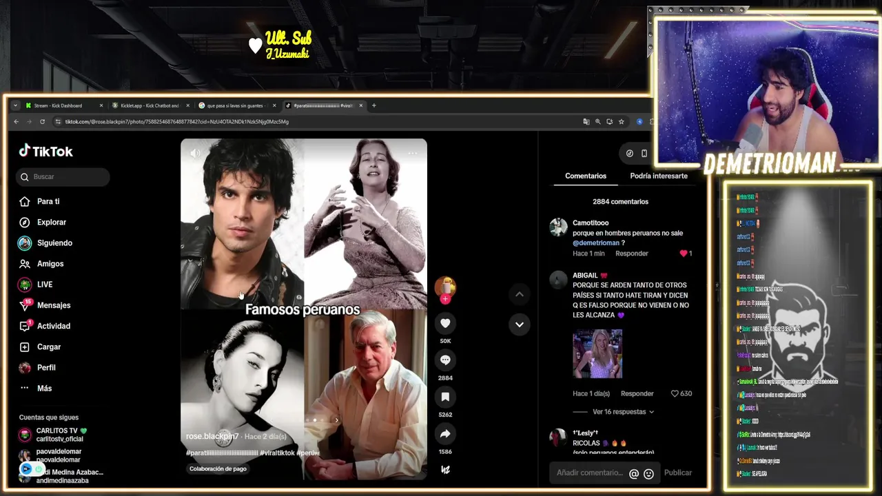The height and width of the screenshot is (496, 882).
Task: Click the compass icon above comments
Action: pos(629,154)
